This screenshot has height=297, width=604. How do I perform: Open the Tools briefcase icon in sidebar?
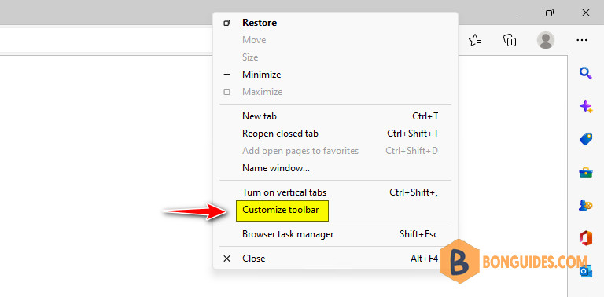click(585, 172)
